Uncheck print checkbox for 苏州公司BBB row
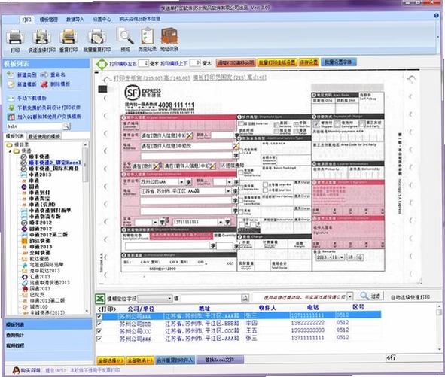Screen dimensions: 445x377 (99, 324)
